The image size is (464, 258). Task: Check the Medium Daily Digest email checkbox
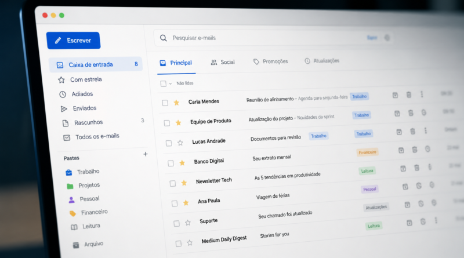click(179, 244)
